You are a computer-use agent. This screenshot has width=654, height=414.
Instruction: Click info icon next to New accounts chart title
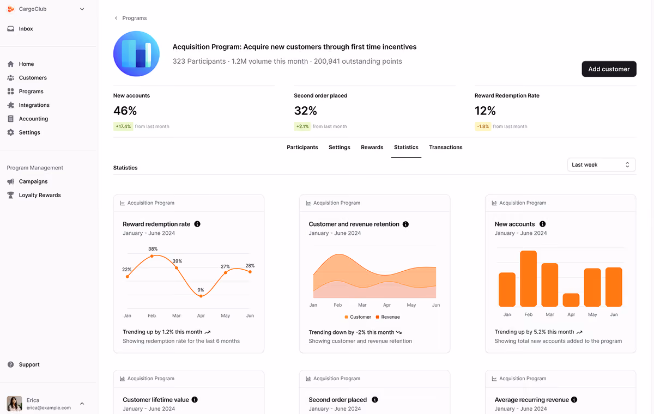[x=542, y=224]
